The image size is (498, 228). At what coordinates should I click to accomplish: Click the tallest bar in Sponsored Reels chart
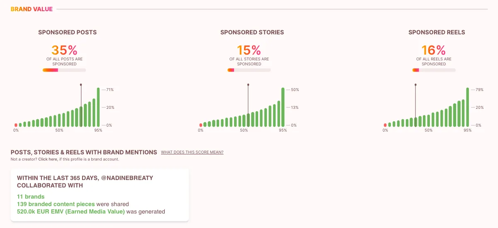468,107
